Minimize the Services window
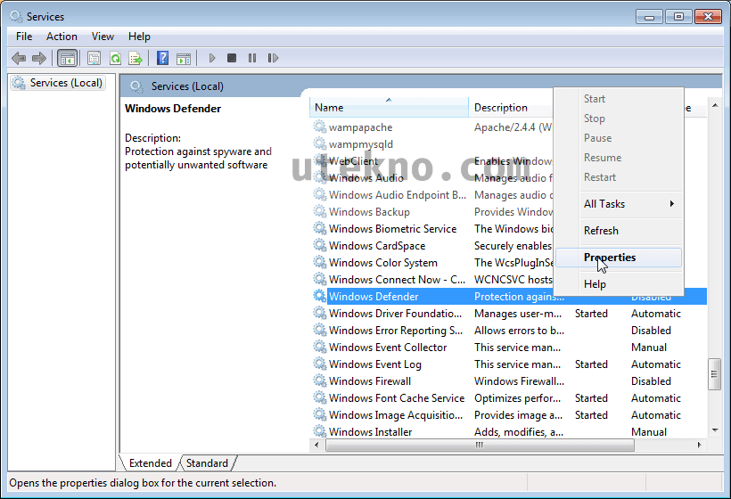The height and width of the screenshot is (499, 731). (x=648, y=17)
